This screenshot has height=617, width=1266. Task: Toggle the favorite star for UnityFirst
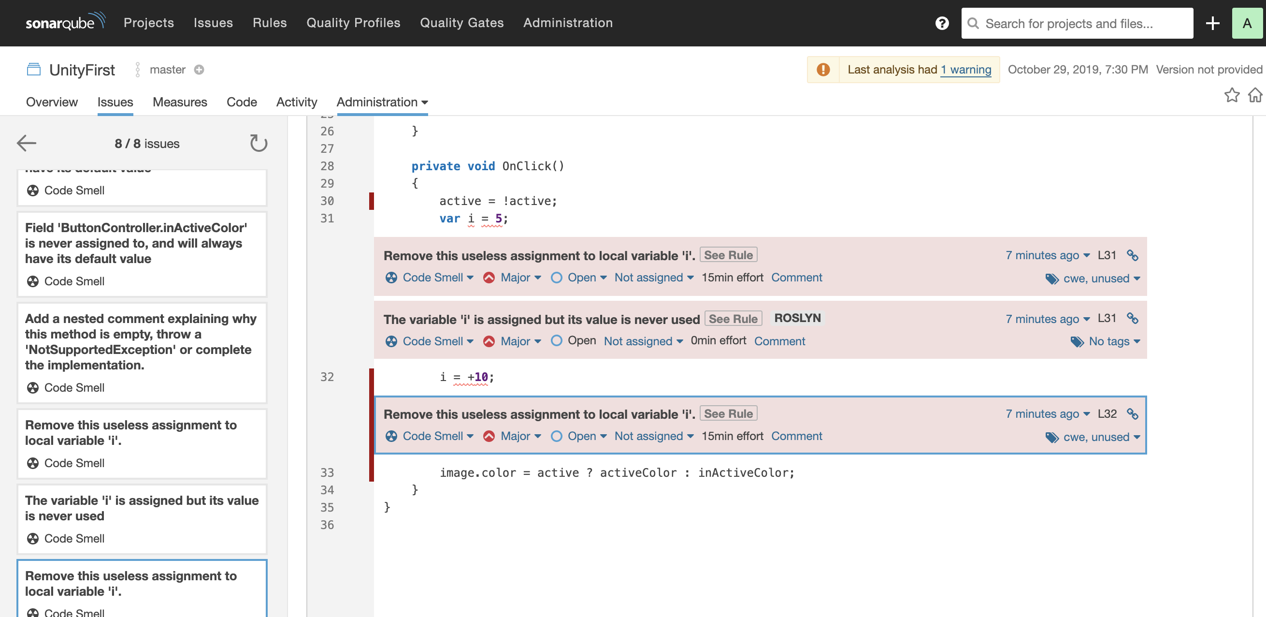[1232, 95]
